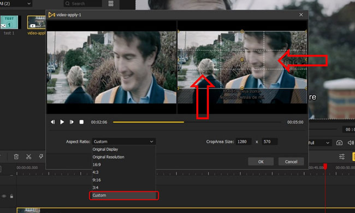This screenshot has width=355, height=213.
Task: Open timeline settings sliders icon
Action: tap(342, 157)
